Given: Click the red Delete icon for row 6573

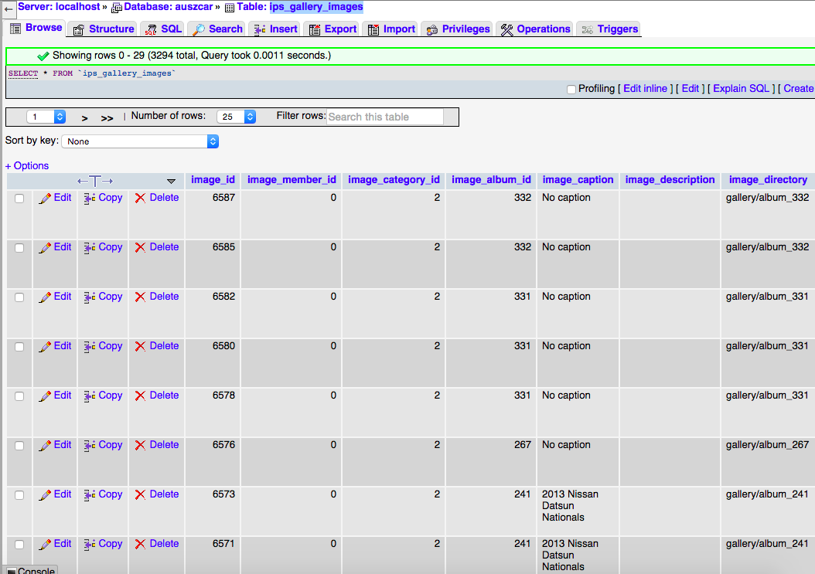Looking at the screenshot, I should point(140,494).
